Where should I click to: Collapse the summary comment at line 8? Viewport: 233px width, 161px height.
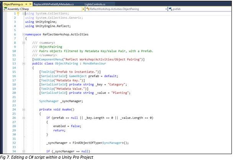click(x=23, y=43)
